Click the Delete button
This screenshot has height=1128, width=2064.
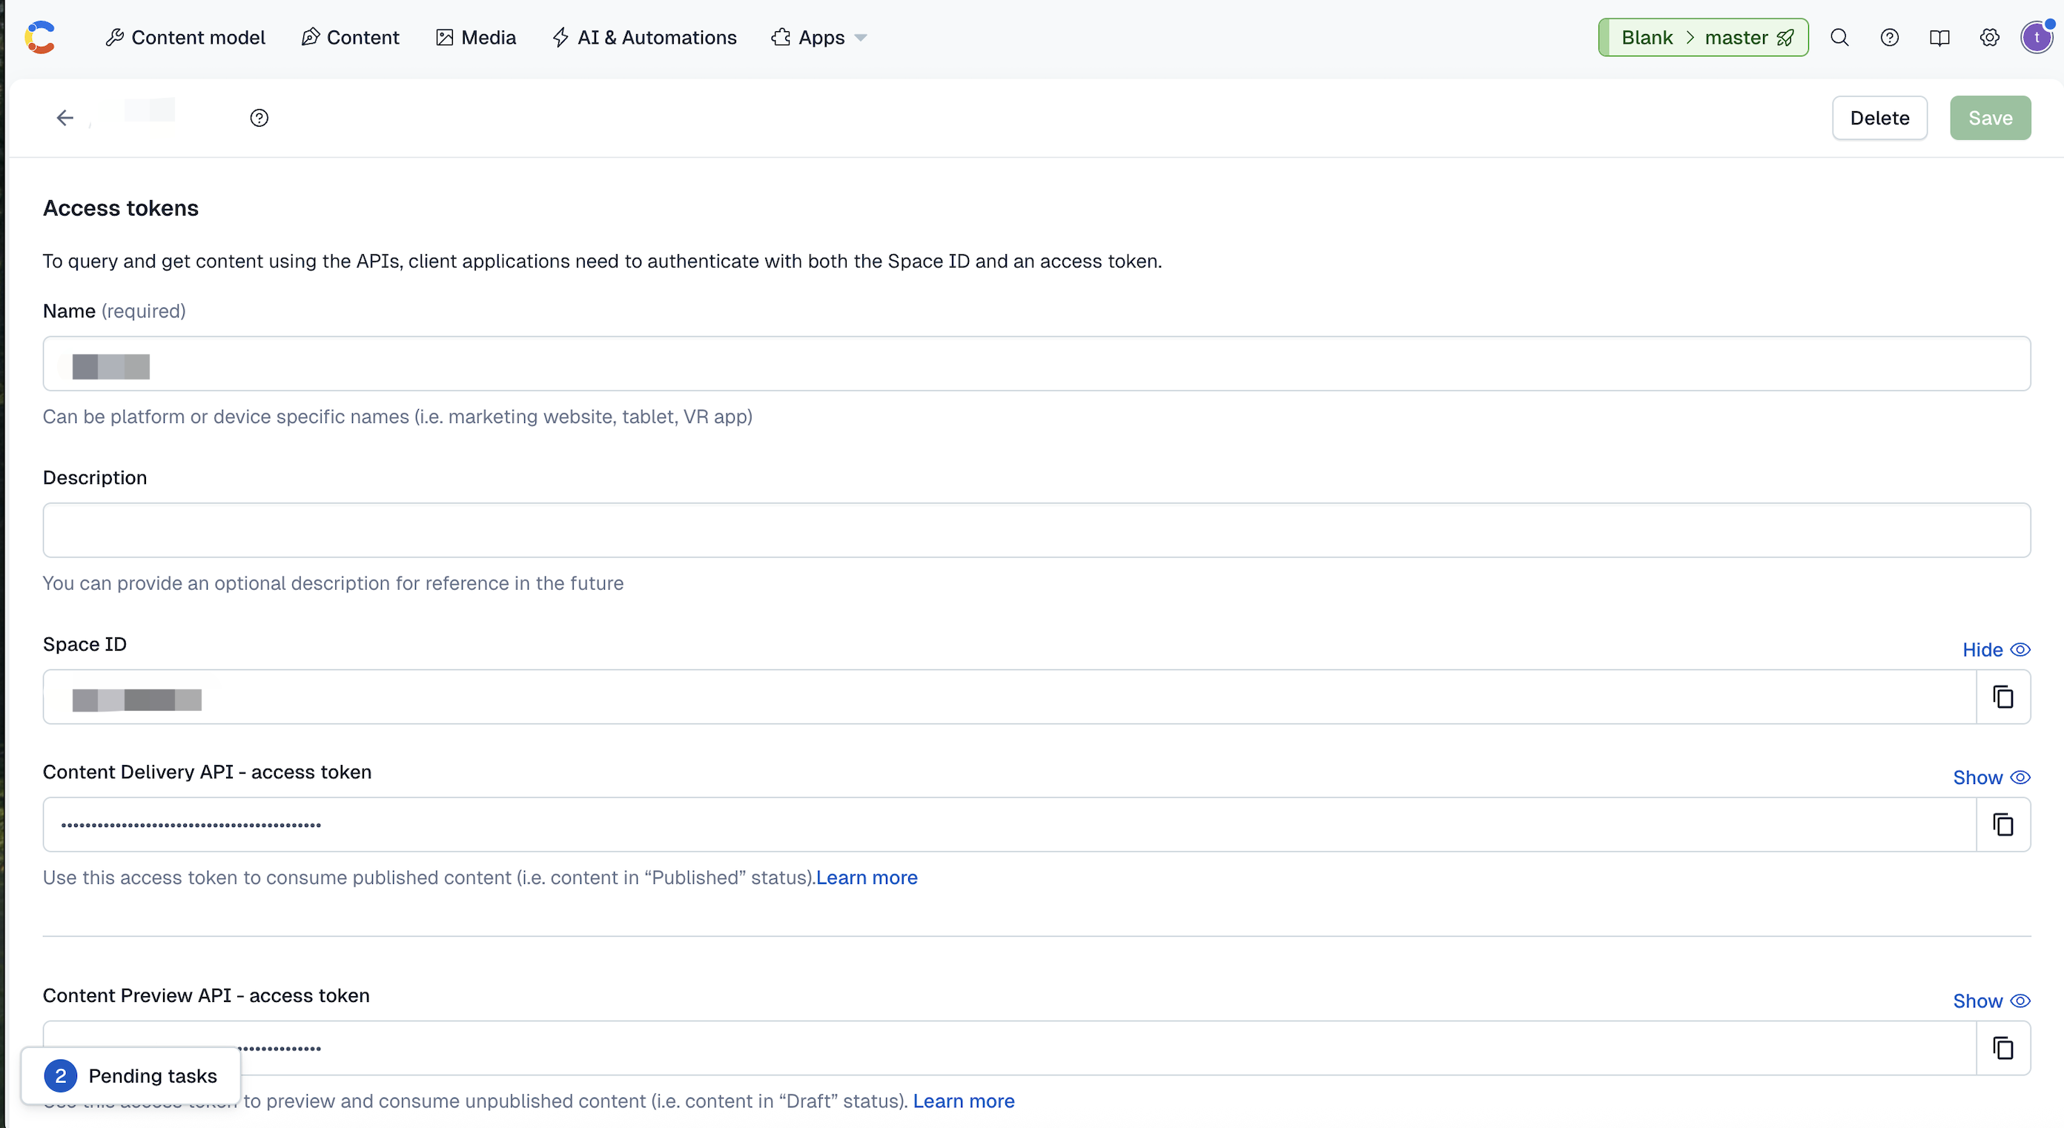tap(1879, 118)
